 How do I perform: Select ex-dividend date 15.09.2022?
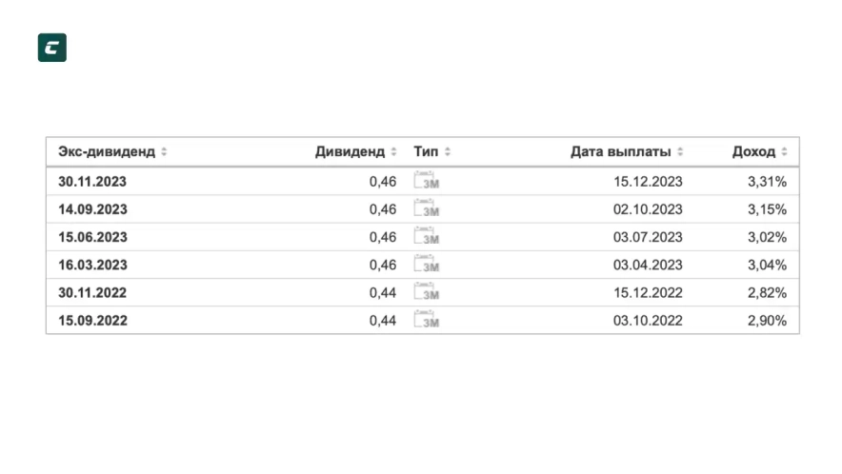[92, 321]
